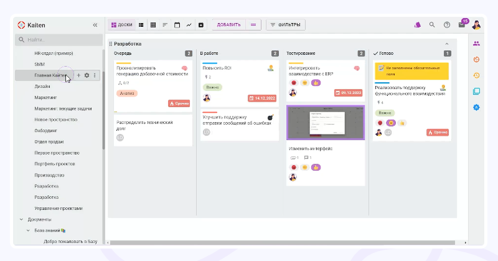This screenshot has height=261, width=498.
Task: Click the search magnifier in top bar
Action: [432, 25]
